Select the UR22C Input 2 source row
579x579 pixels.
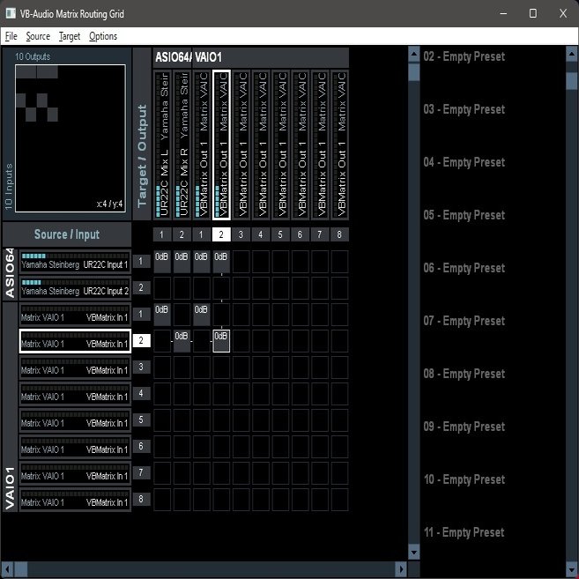point(75,288)
